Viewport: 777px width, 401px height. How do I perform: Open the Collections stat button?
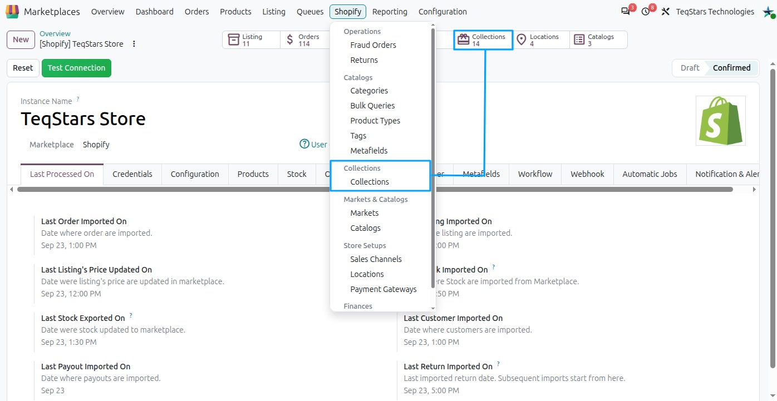483,40
